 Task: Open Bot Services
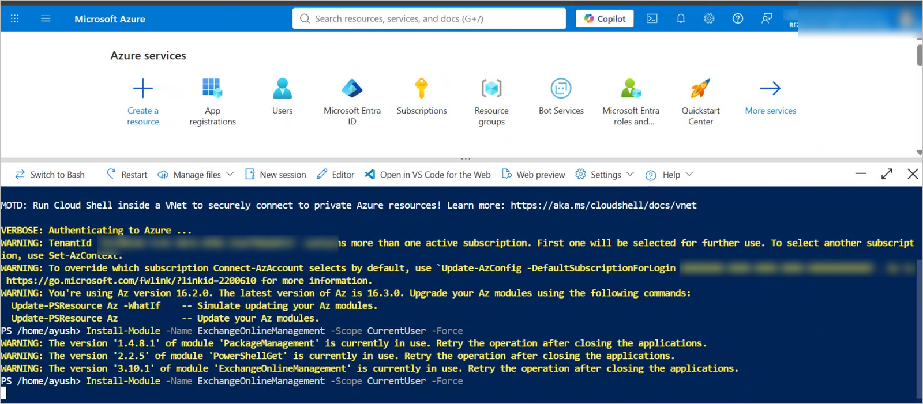coord(561,96)
